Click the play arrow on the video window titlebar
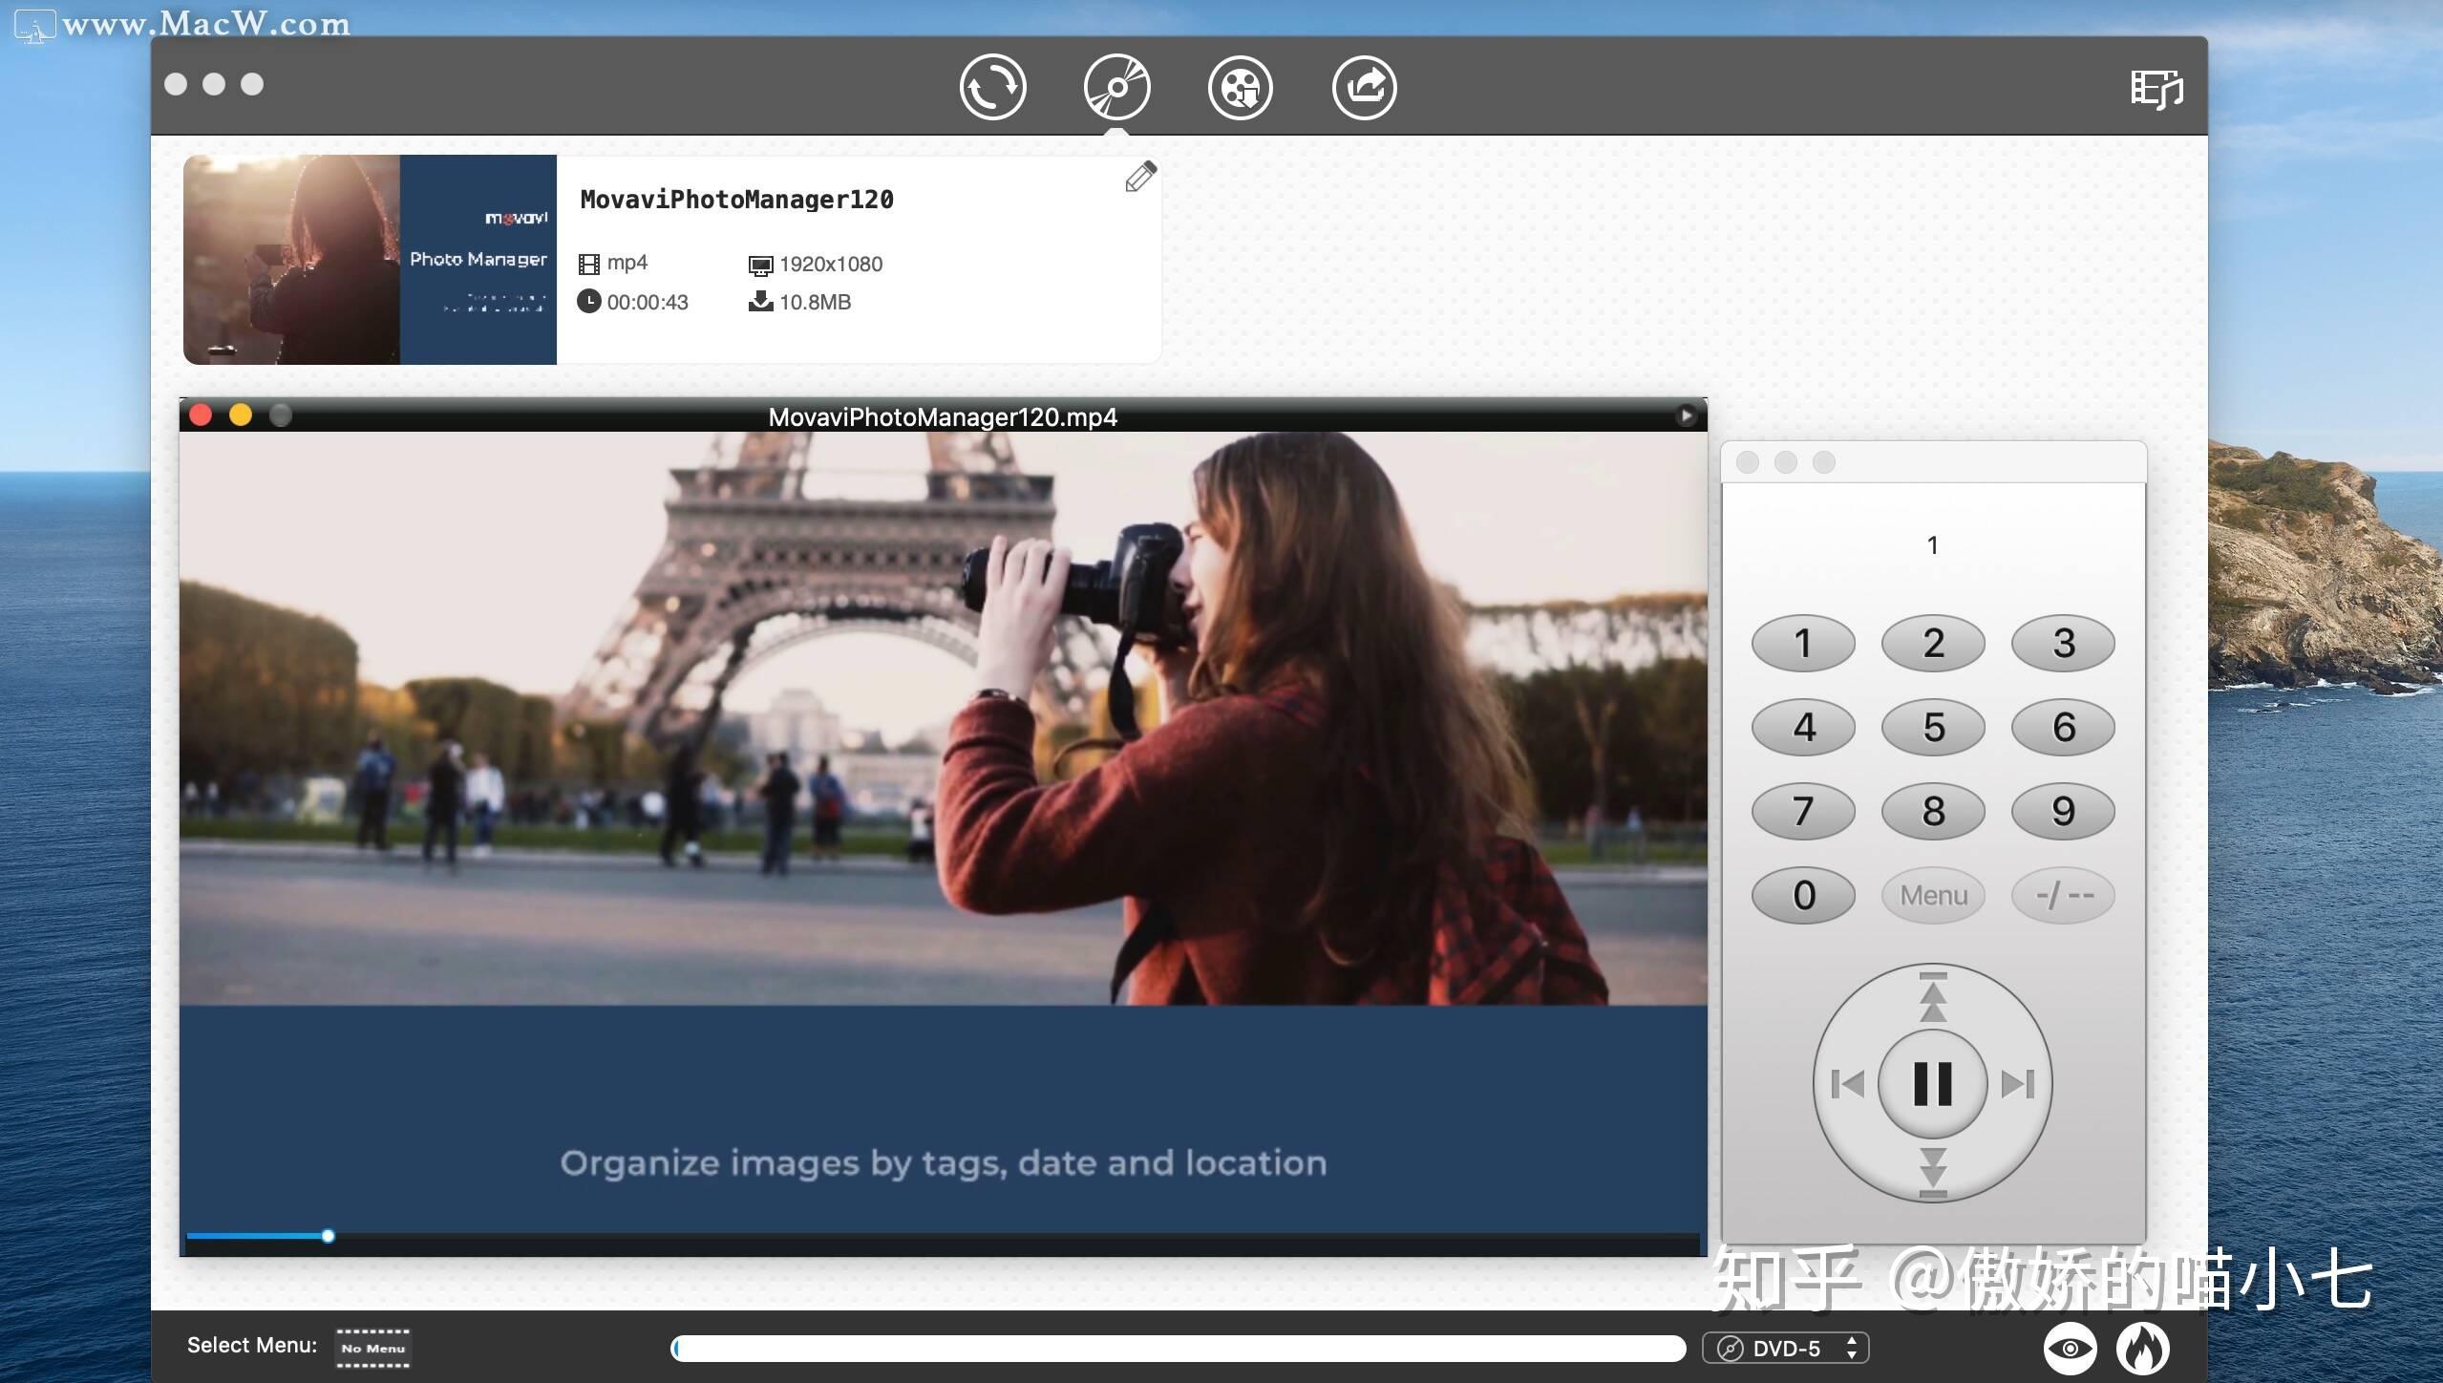 1686,415
